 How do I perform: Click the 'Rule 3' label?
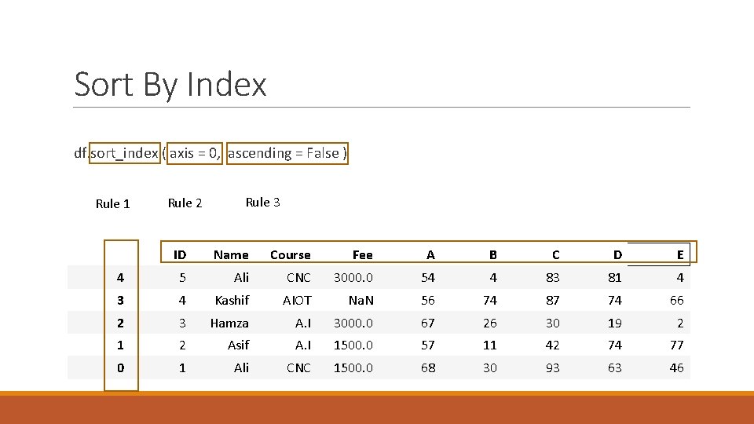tap(262, 202)
